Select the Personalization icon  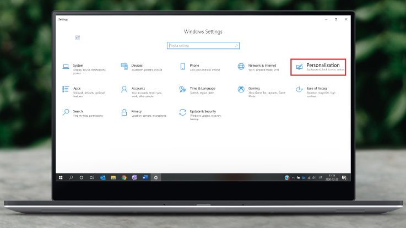tap(299, 67)
